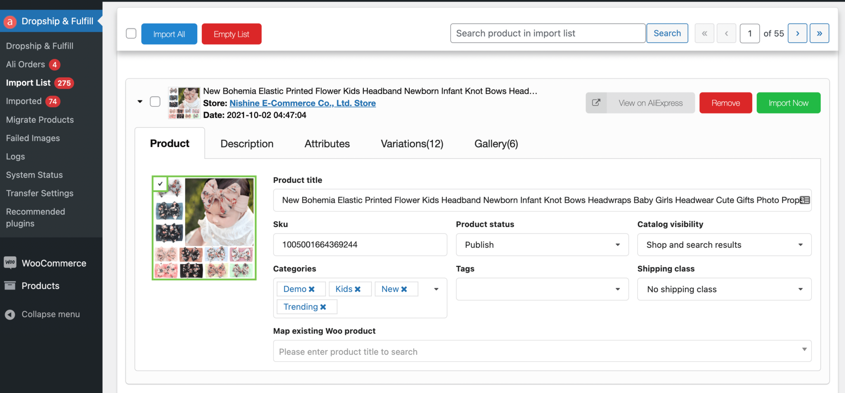Go to previous page of import list
This screenshot has width=845, height=393.
point(727,33)
